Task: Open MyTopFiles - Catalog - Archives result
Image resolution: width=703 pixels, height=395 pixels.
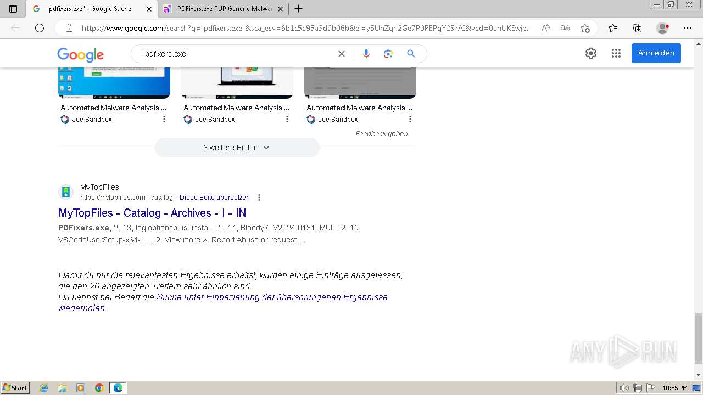Action: tap(152, 213)
